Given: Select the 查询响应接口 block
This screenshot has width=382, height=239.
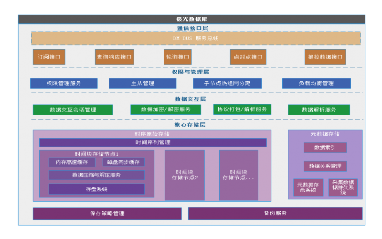Looking at the screenshot, I should click(114, 57).
